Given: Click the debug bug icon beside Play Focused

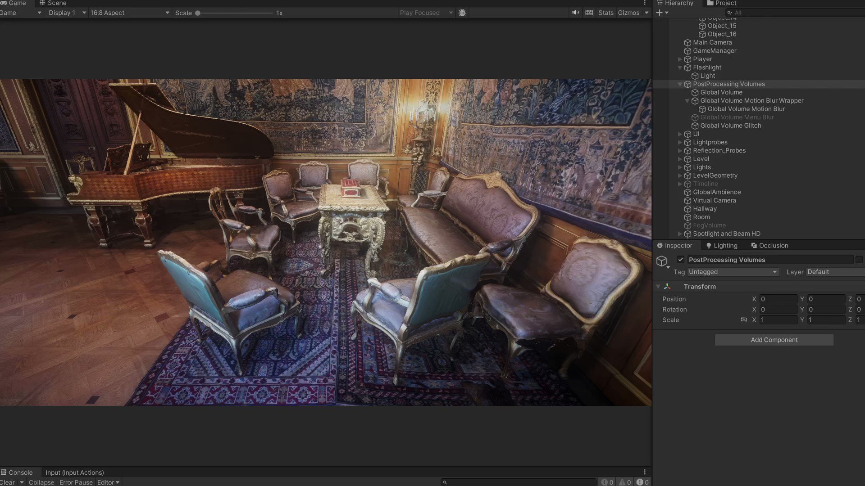Looking at the screenshot, I should coord(462,13).
